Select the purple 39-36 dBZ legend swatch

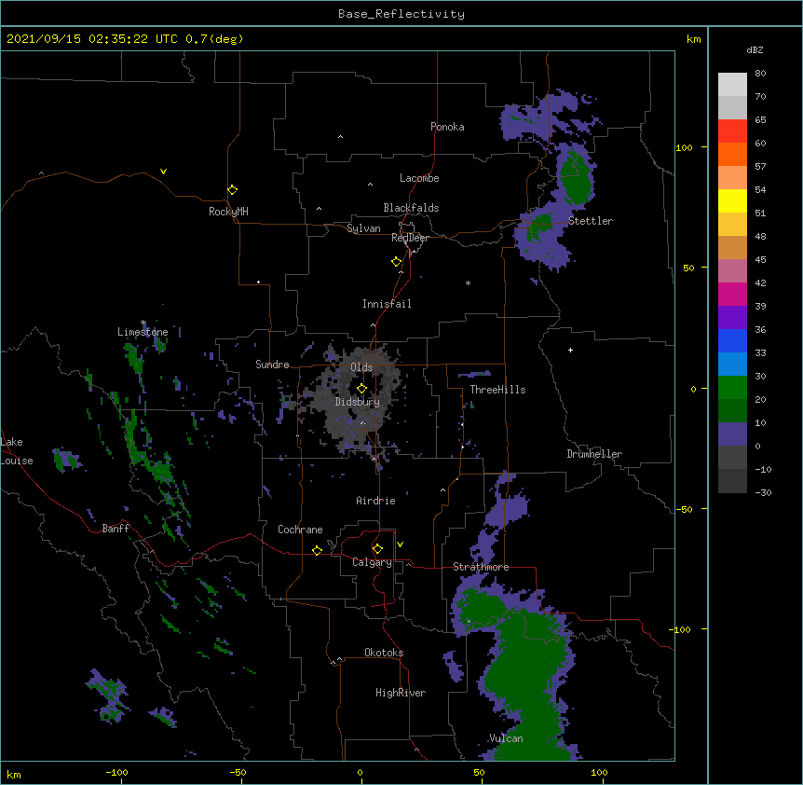pos(732,318)
